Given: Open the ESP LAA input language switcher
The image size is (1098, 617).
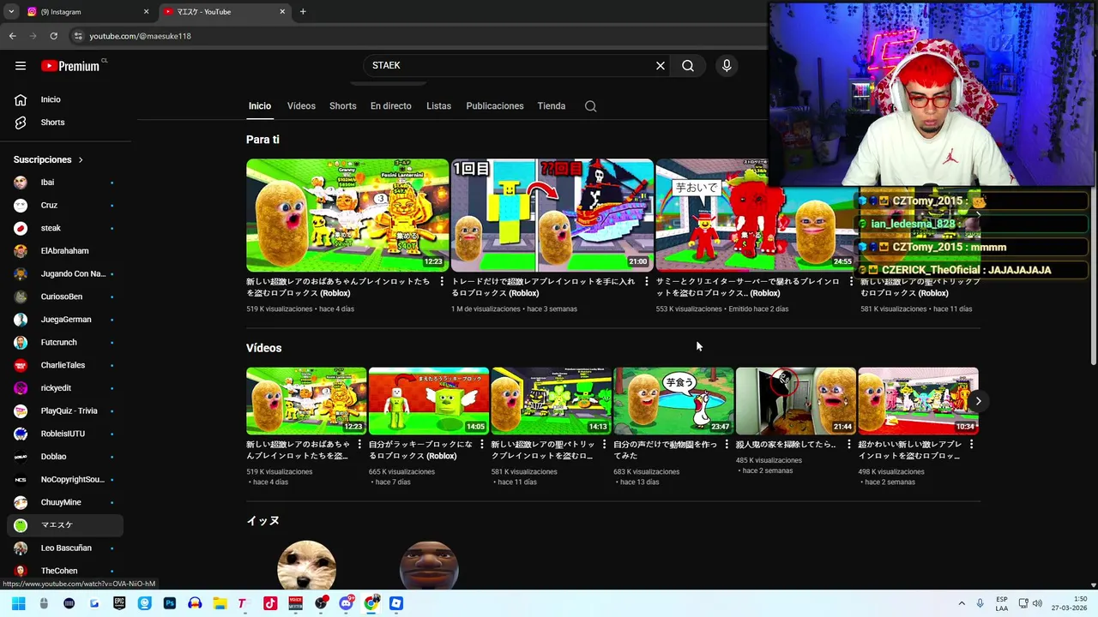Looking at the screenshot, I should click(x=1002, y=603).
